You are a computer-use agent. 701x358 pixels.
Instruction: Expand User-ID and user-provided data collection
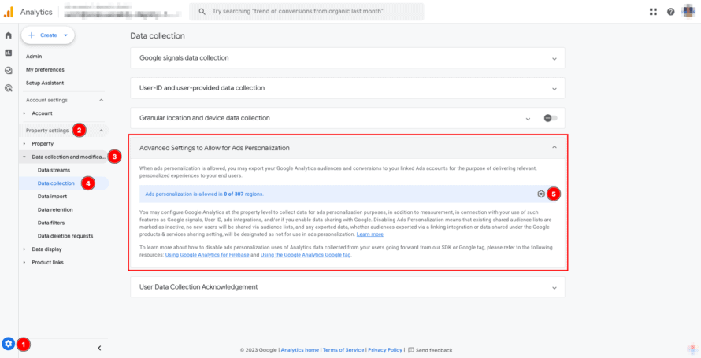pos(554,88)
